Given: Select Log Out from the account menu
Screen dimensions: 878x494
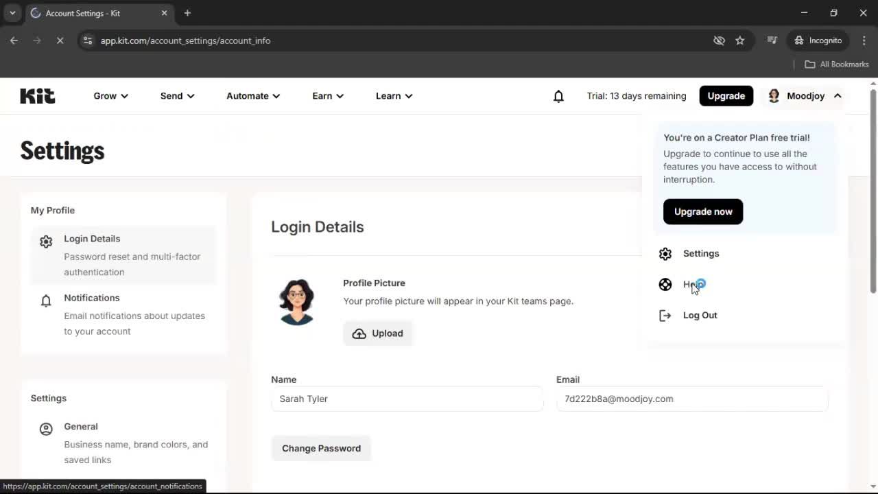Looking at the screenshot, I should 700,315.
